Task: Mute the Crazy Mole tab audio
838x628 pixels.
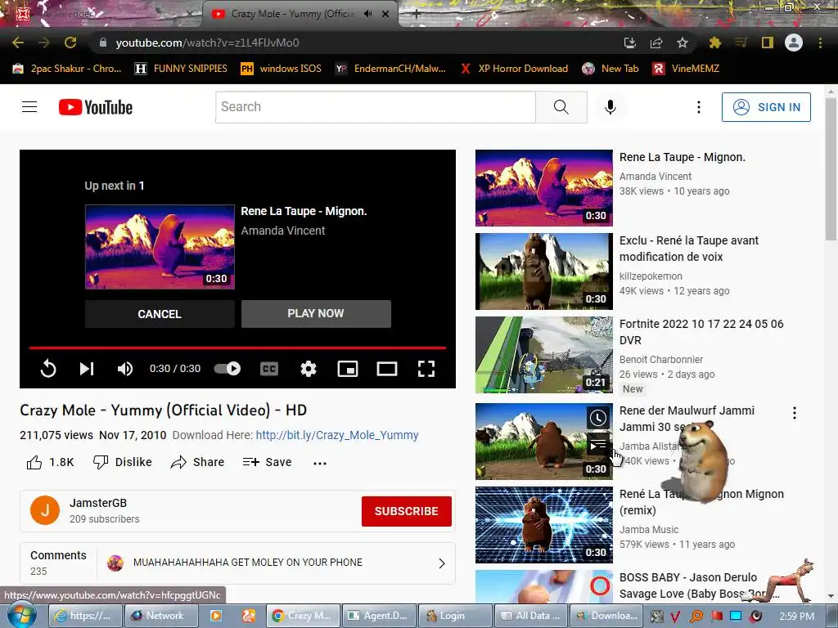Action: pos(367,14)
